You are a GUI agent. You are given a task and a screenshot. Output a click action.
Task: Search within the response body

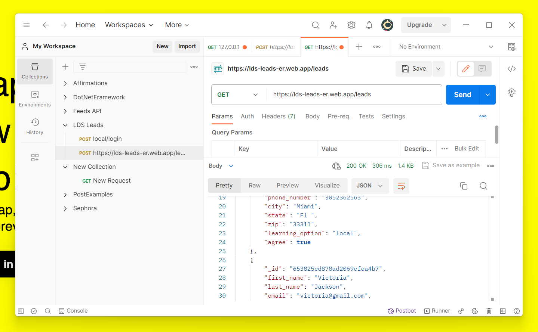(483, 186)
